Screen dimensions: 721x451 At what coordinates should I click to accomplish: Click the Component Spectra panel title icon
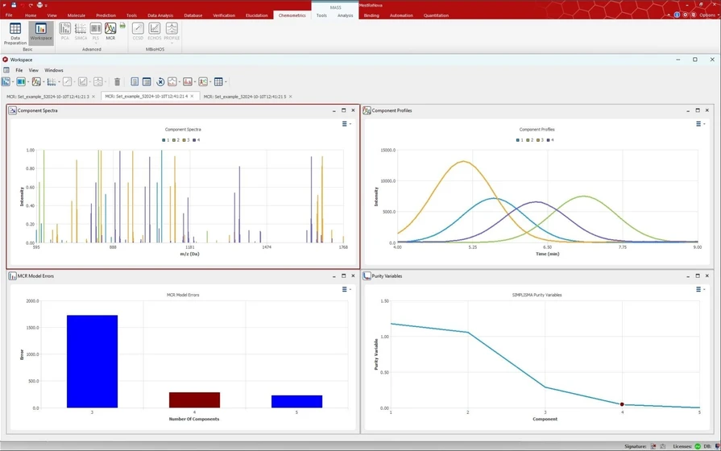click(x=12, y=110)
